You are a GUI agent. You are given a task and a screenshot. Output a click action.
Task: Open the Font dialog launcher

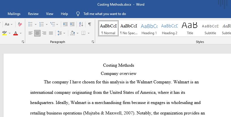click(23, 42)
